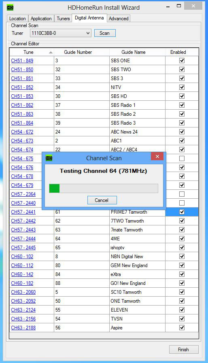Click guide name 'GO! New England'
This screenshot has width=208, height=363.
pos(137,283)
